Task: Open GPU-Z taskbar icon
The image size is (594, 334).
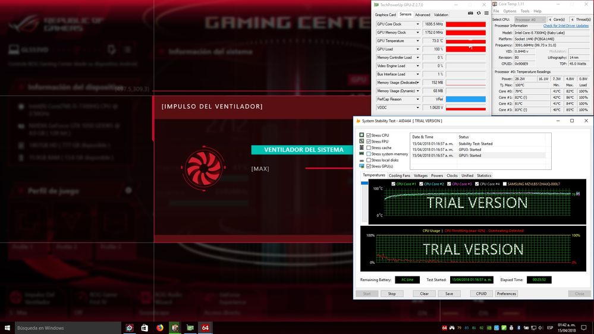Action: pos(190,328)
